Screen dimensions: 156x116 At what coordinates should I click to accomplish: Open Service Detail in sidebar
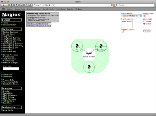tap(9, 34)
